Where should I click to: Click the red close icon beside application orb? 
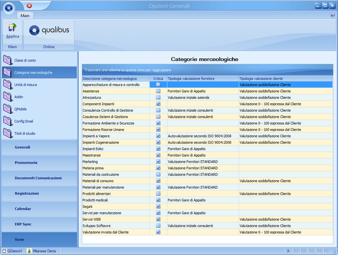(30, 6)
